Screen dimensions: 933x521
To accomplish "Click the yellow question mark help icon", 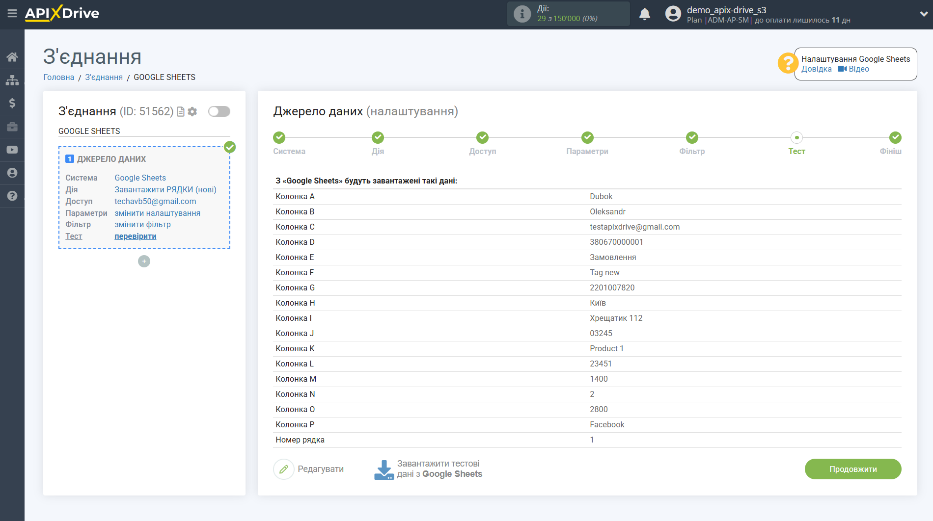I will click(787, 63).
